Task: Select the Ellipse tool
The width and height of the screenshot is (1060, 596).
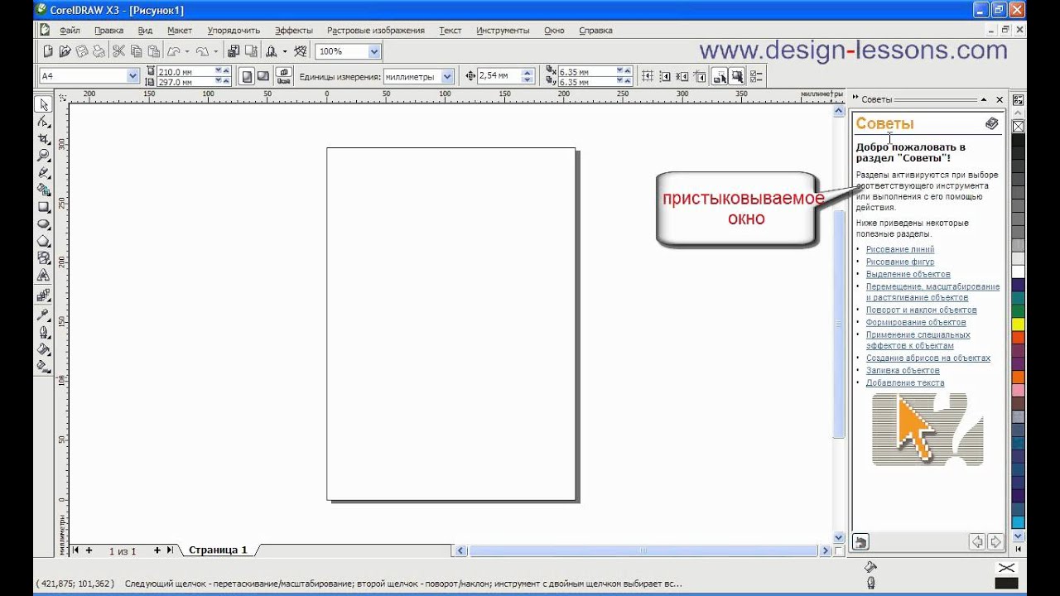Action: pos(43,224)
